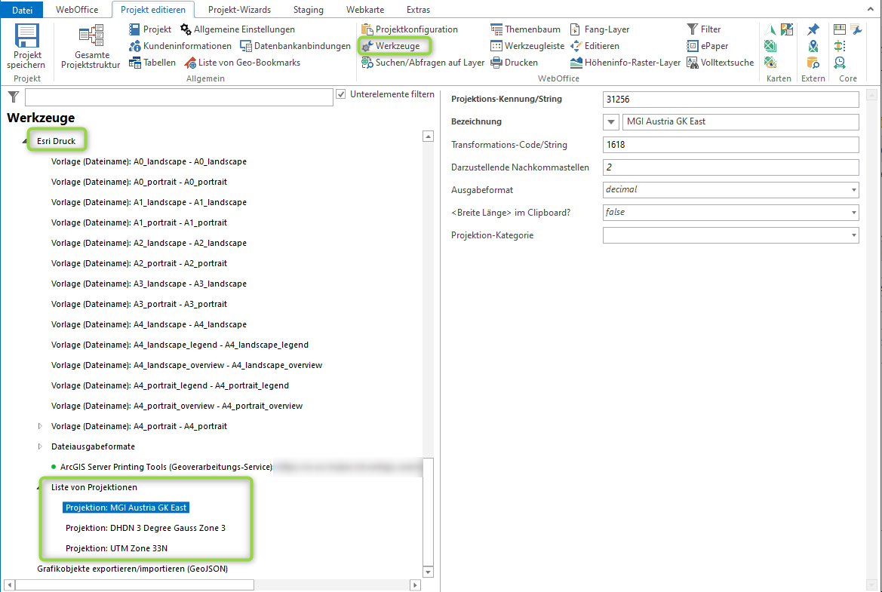Open Allgemeine Einstellungen gear icon
The image size is (882, 592).
point(186,29)
